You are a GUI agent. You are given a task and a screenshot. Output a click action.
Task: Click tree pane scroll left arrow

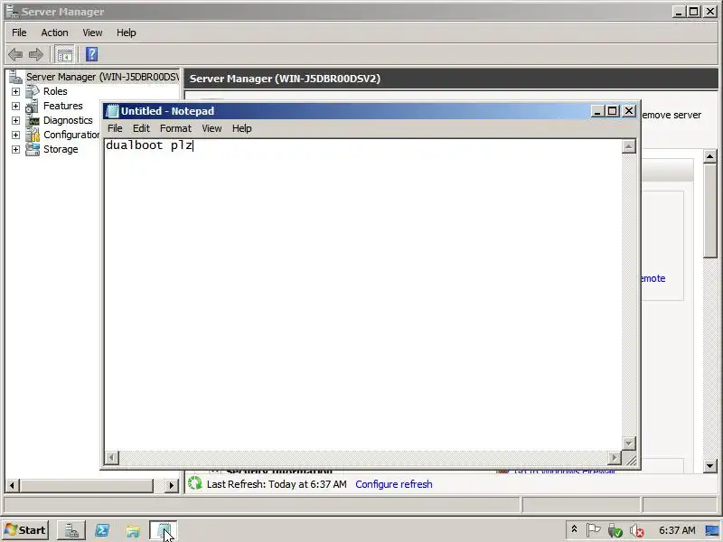(x=12, y=485)
